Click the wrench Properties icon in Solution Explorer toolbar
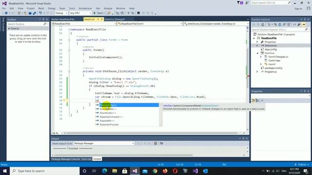312x175 pixels. click(299, 25)
